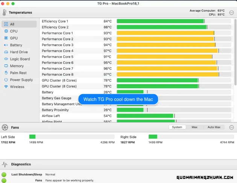Click the 4744 RPM maximum label
The height and width of the screenshot is (183, 237).
227,142
